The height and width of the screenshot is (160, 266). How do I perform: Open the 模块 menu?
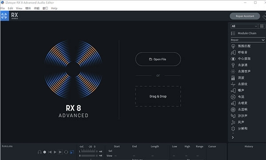pos(28,8)
